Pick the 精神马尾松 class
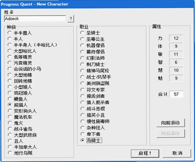This screenshot has height=162, width=195. (x=94, y=71)
